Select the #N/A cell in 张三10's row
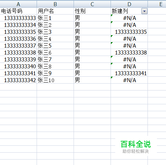 click(129, 80)
